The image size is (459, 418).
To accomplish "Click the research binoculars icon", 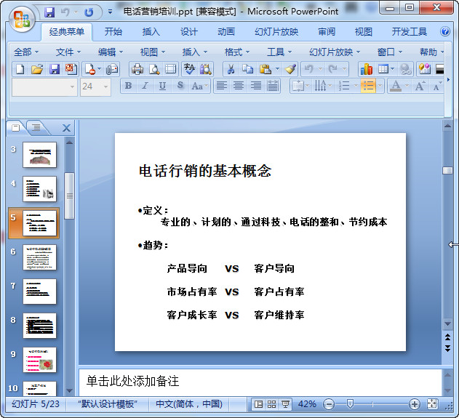I will [x=206, y=69].
